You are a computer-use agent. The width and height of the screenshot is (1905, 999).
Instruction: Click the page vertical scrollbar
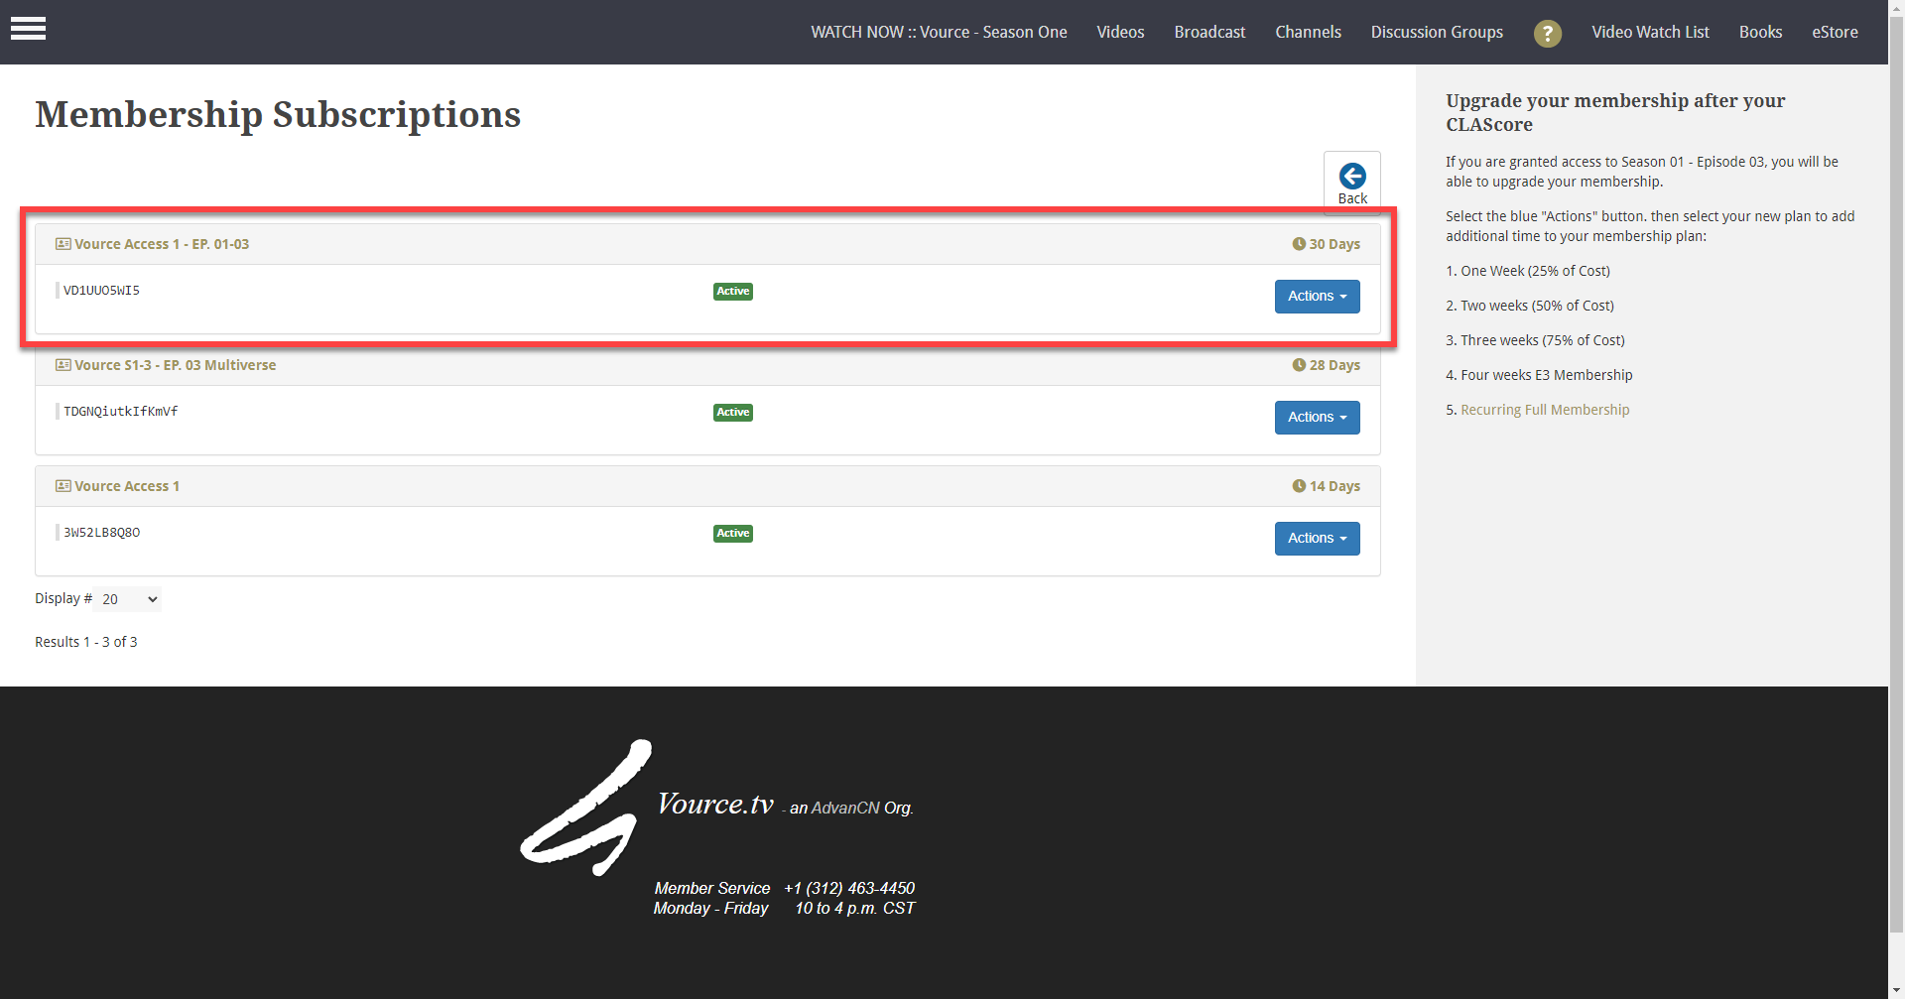pyautogui.click(x=1896, y=476)
